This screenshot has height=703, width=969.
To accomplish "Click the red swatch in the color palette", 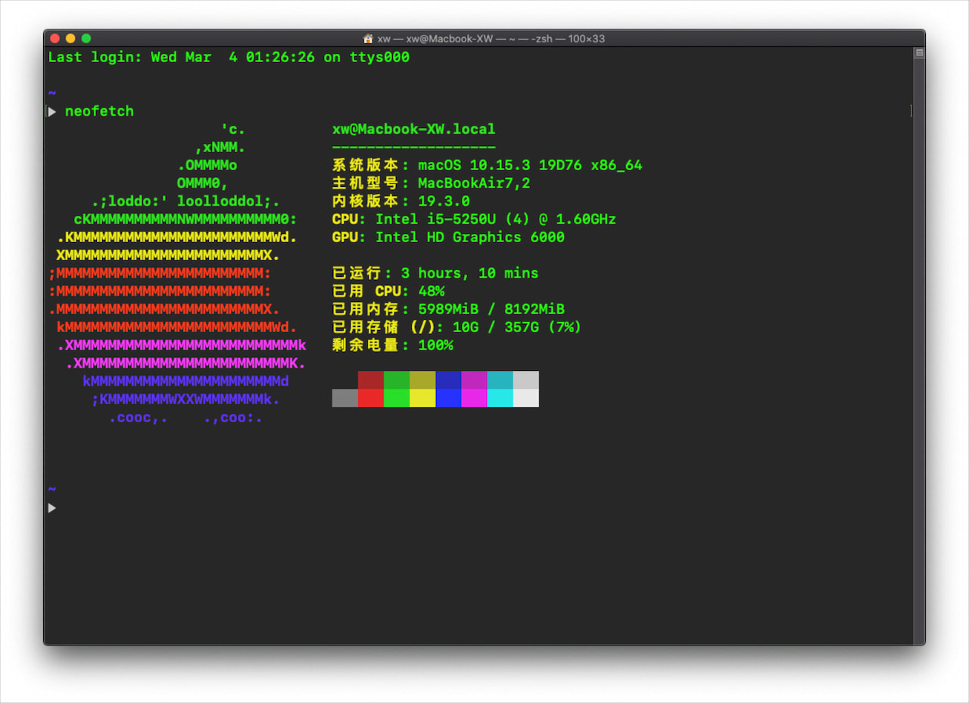I will point(370,388).
